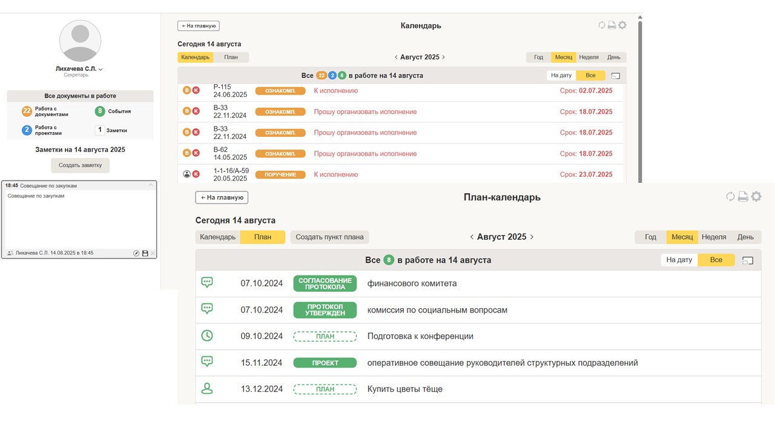
Task: Toggle 'Все' filter in upper Календарь panel
Action: pyautogui.click(x=590, y=76)
